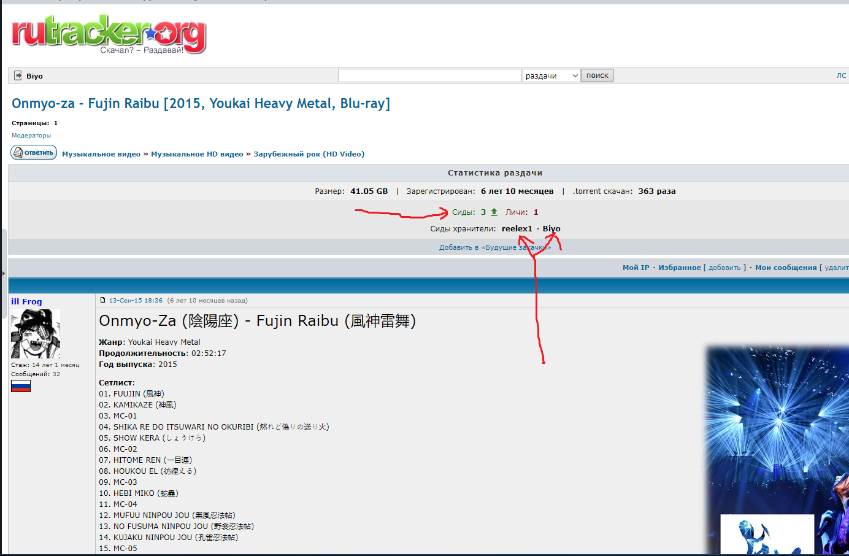Open the ЛС private messages link
849x556 pixels.
pos(841,75)
